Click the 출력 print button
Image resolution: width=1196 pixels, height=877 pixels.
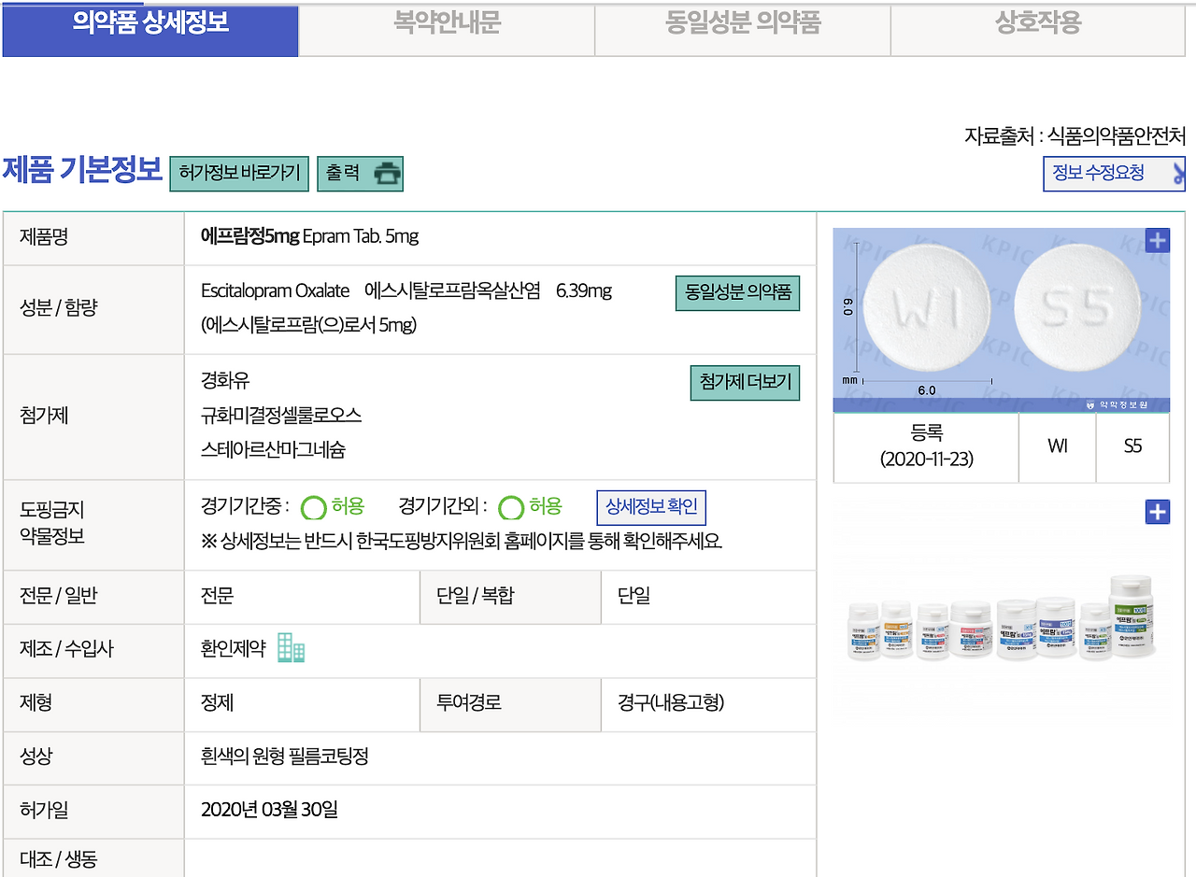coord(361,174)
